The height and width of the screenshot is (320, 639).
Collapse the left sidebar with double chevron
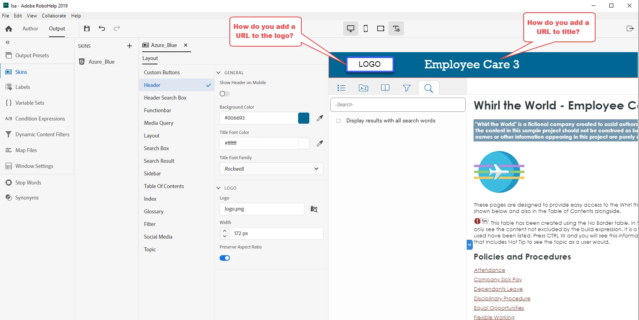point(8,42)
